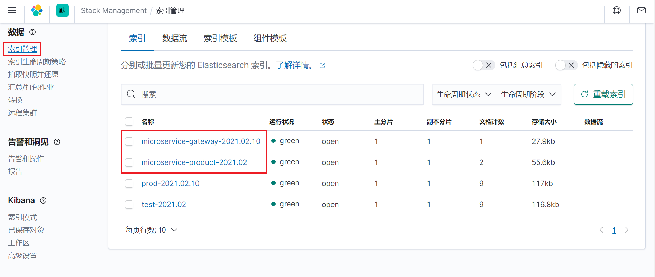The image size is (655, 277).
Task: Open the green space avatar icon
Action: (x=62, y=10)
